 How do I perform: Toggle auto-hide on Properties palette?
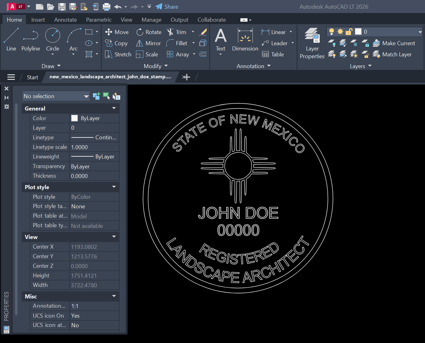[x=7, y=98]
